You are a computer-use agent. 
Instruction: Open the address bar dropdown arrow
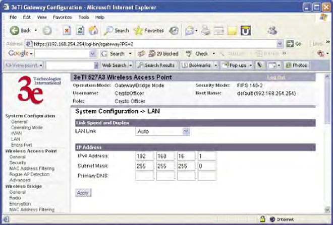(x=280, y=44)
